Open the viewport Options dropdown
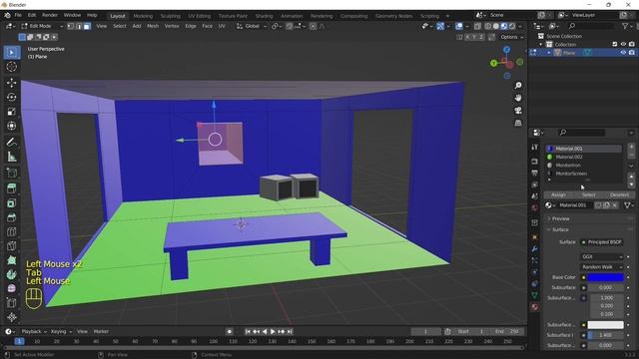Screen dimensions: 639x359 click(512, 37)
